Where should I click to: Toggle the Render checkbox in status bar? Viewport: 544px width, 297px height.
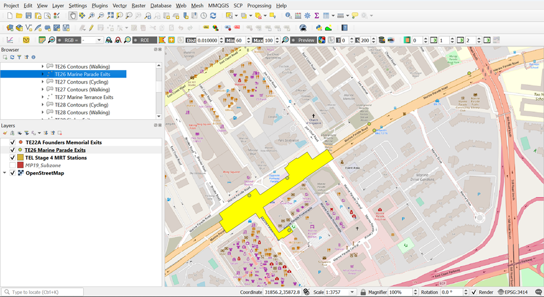tap(474, 292)
